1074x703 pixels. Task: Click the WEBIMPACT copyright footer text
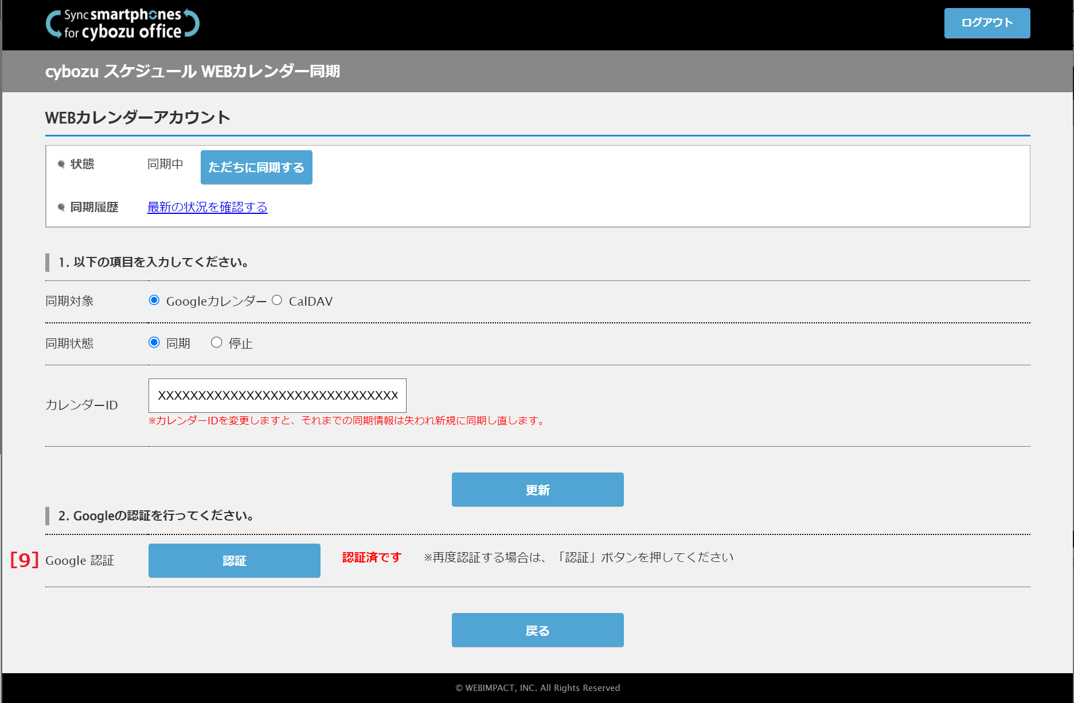[537, 688]
